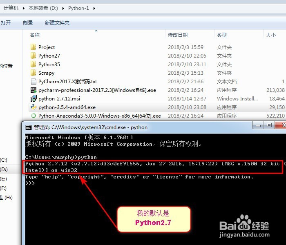Select file PyCharm2017.X激活码.txt by name
The width and height of the screenshot is (286, 245).
[68, 82]
